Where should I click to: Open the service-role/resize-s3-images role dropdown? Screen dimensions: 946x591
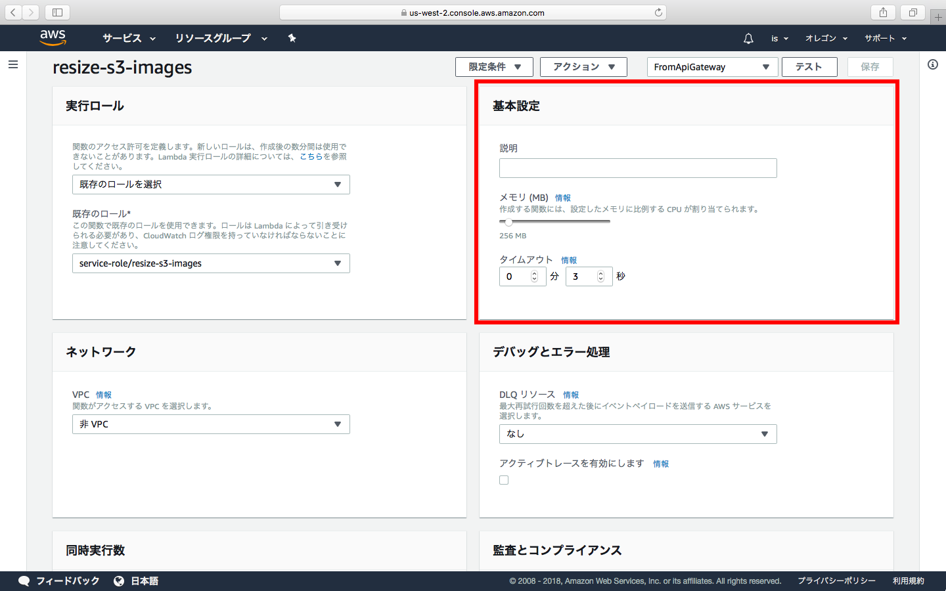[x=210, y=263]
